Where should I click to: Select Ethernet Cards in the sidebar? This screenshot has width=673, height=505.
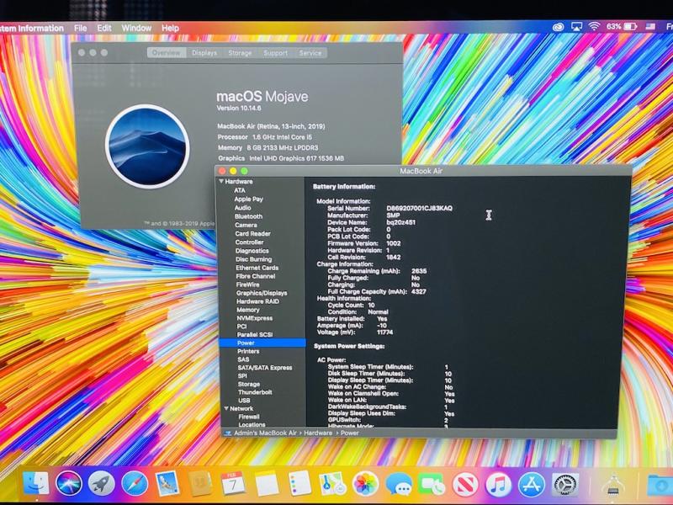point(257,268)
